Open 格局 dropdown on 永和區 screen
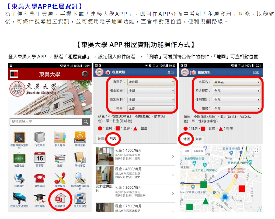Viewport: 275px width, 219px height. click(x=151, y=108)
